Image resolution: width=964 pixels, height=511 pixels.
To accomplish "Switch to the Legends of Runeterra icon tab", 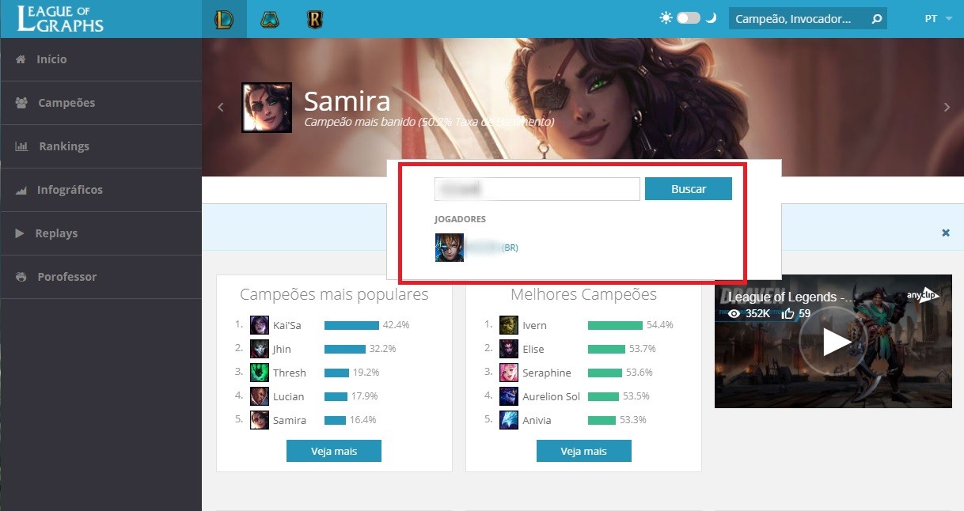I will pyautogui.click(x=315, y=19).
